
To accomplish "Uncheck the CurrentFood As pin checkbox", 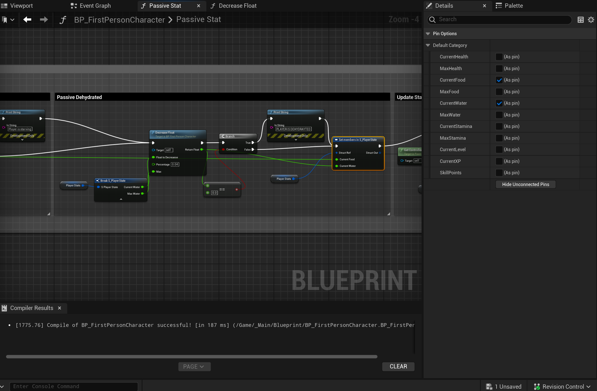I will (x=499, y=80).
